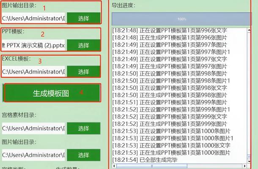
Task: Click log scrollbar down arrow
Action: (249, 161)
